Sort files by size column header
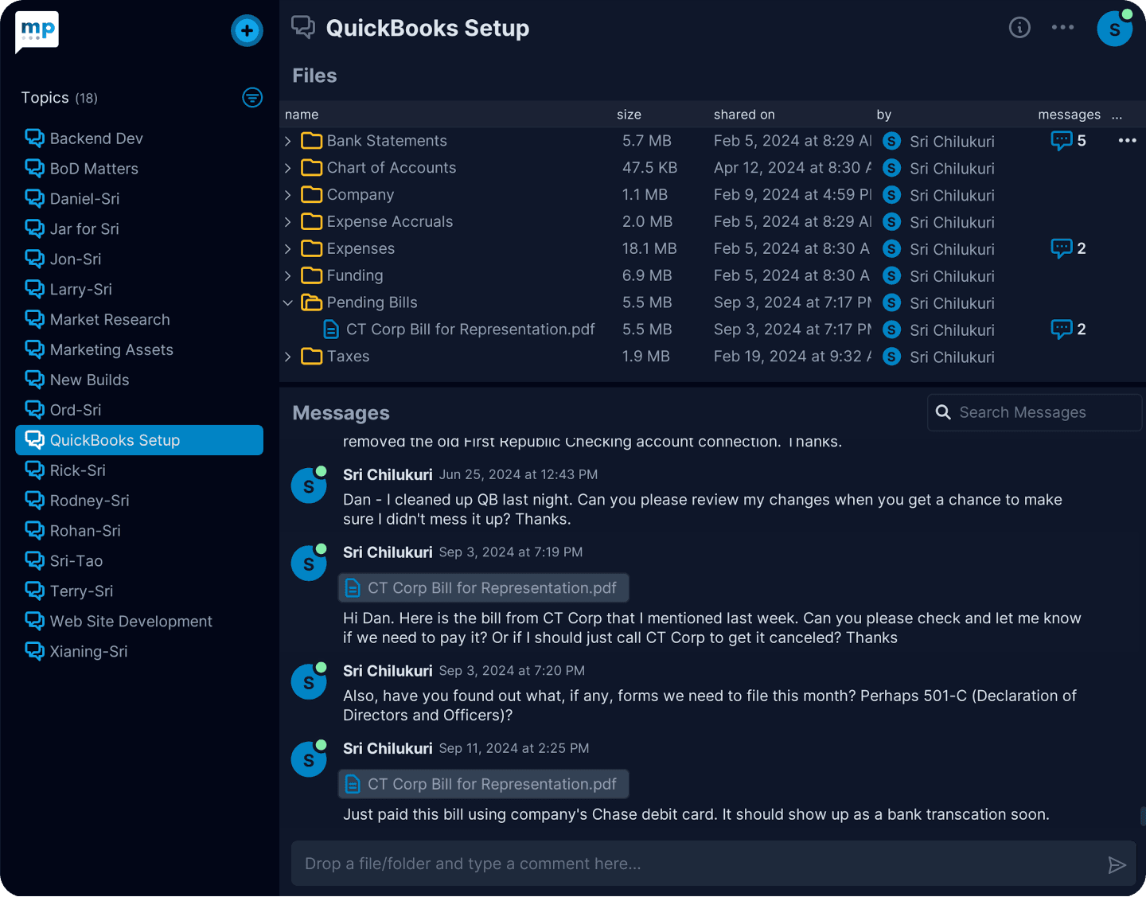This screenshot has height=897, width=1146. coord(629,115)
